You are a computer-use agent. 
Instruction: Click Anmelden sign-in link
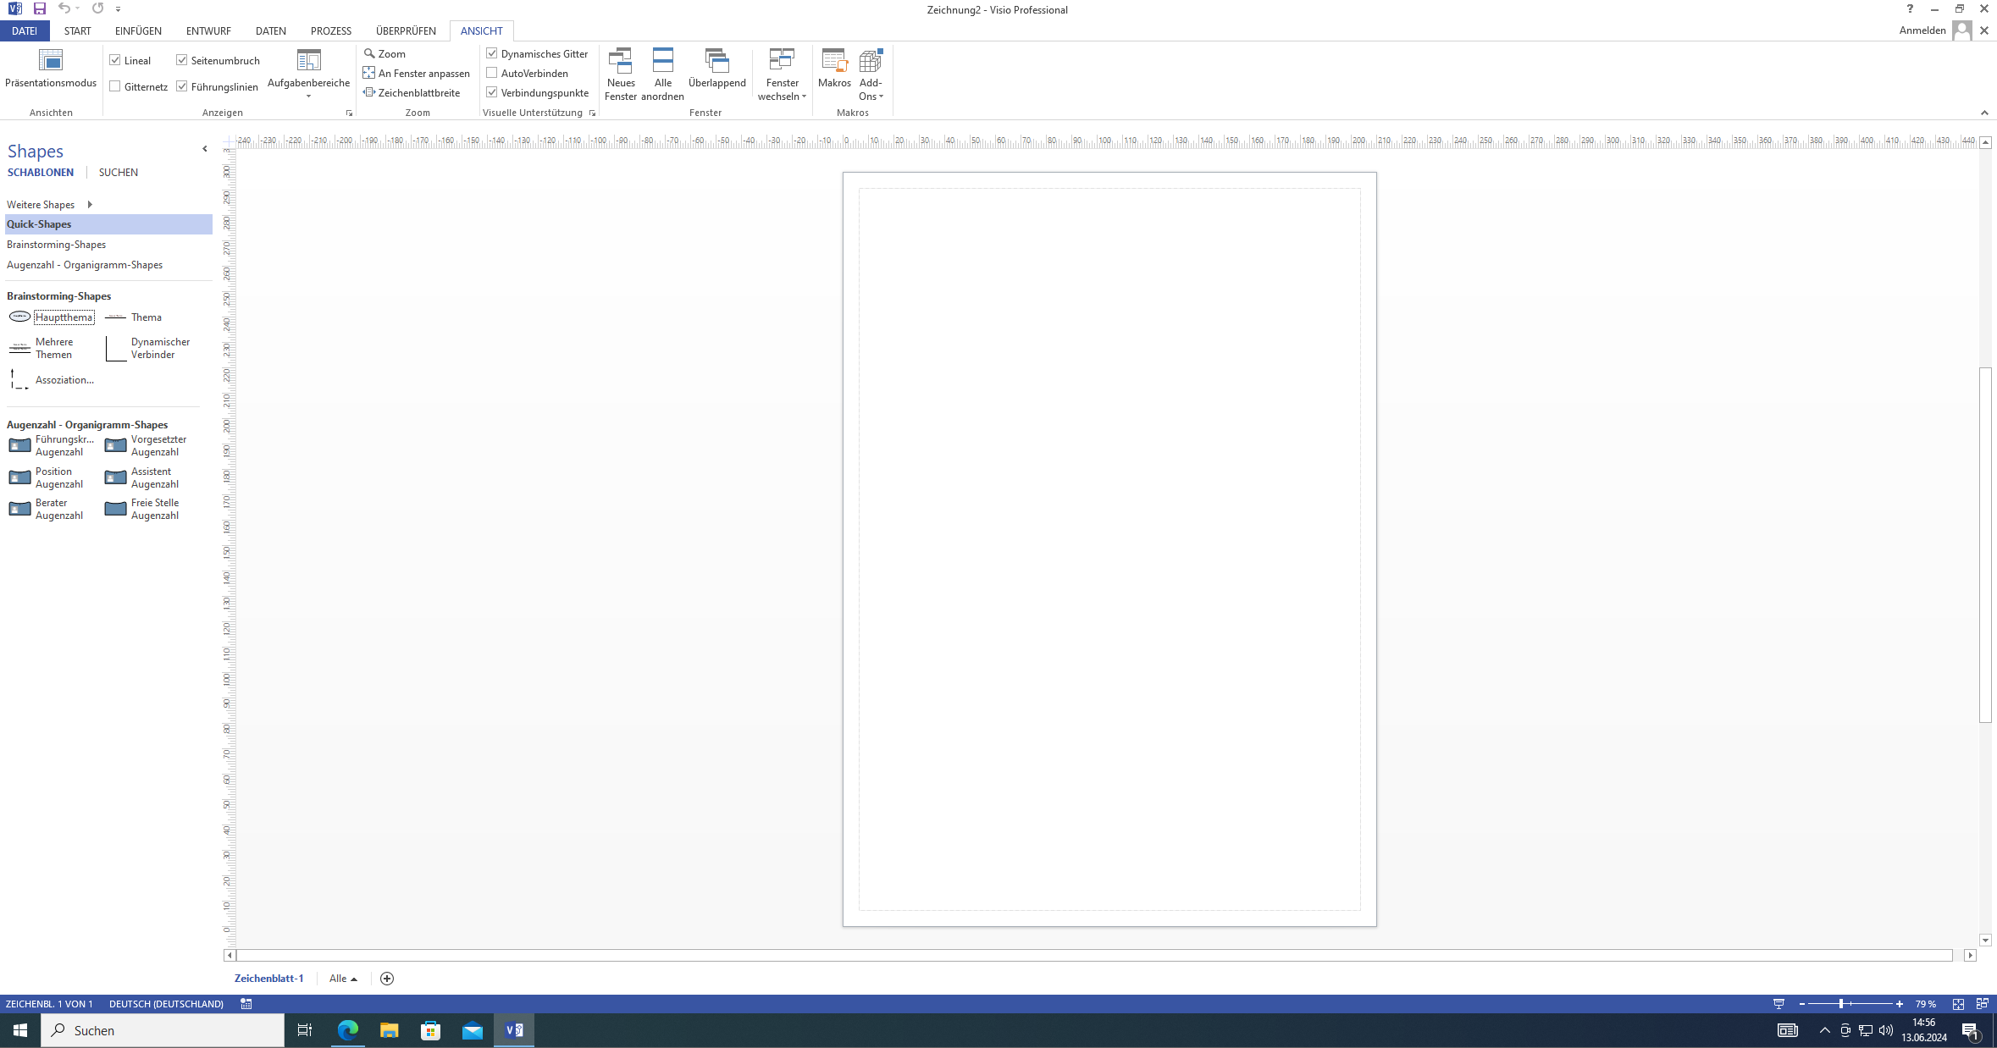click(1922, 30)
